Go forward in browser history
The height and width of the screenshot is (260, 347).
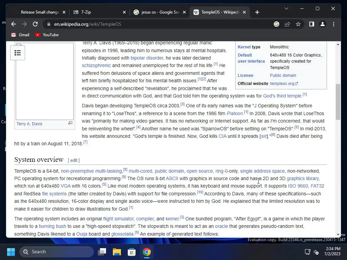pos(24,24)
